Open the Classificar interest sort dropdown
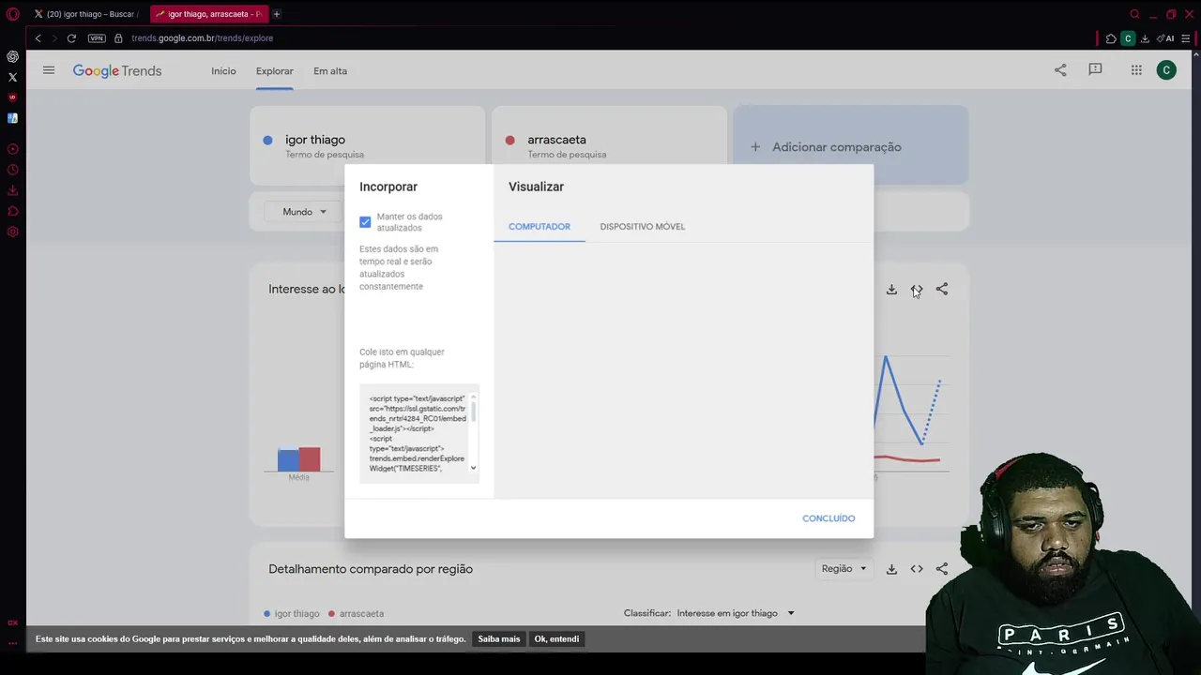The image size is (1201, 675). pyautogui.click(x=736, y=613)
